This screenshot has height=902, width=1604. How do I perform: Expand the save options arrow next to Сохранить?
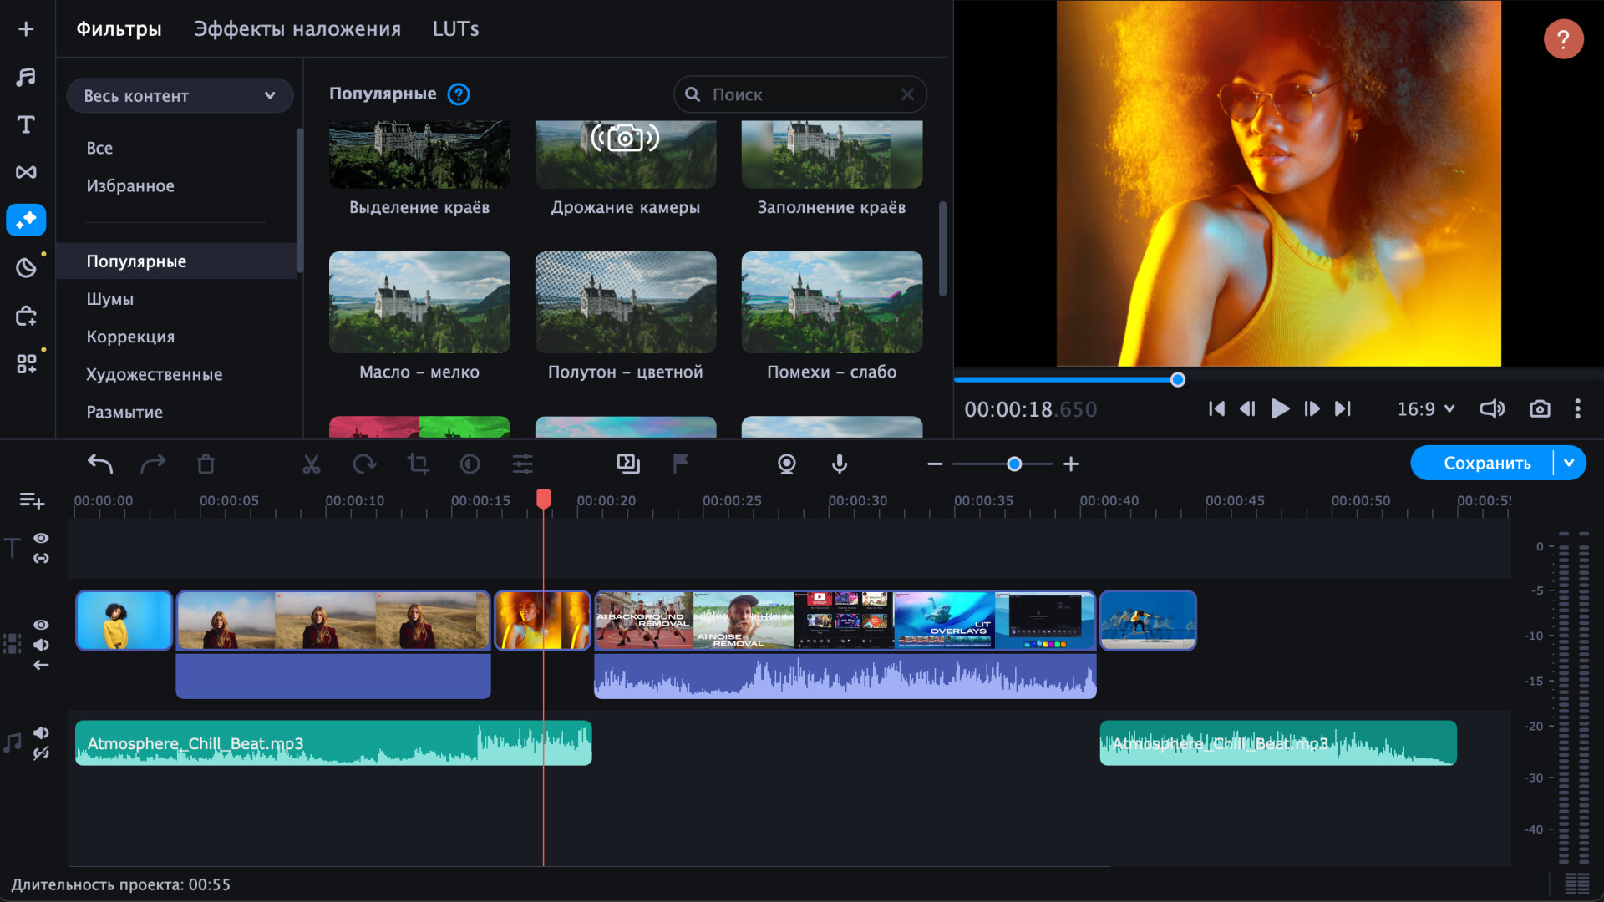(1569, 462)
